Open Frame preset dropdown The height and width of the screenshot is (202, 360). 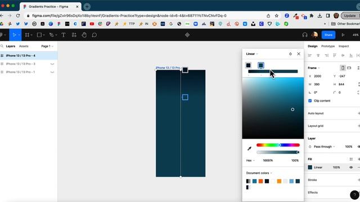click(x=314, y=68)
